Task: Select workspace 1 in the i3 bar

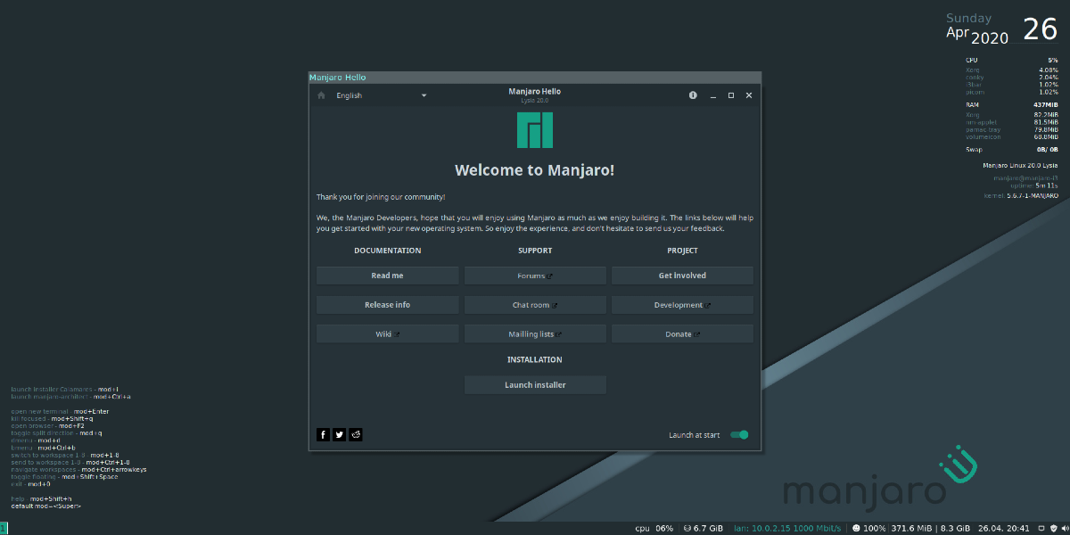Action: coord(4,528)
